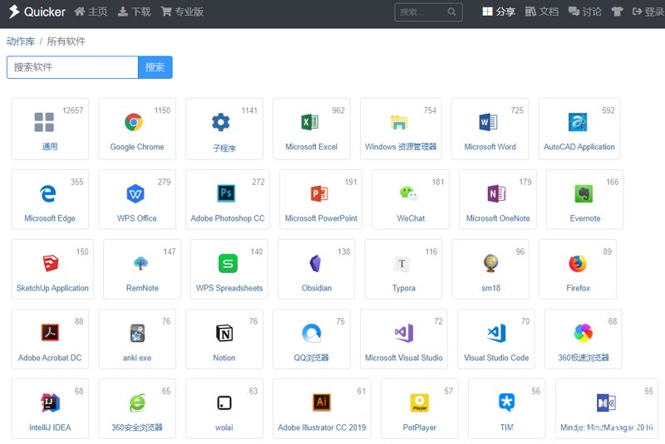The height and width of the screenshot is (444, 665).
Task: Select the WPS Office icon
Action: point(135,193)
